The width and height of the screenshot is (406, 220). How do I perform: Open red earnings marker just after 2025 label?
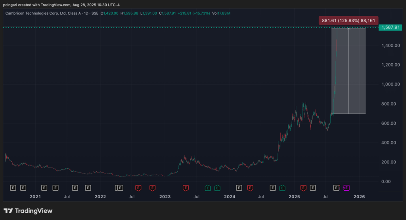303,188
